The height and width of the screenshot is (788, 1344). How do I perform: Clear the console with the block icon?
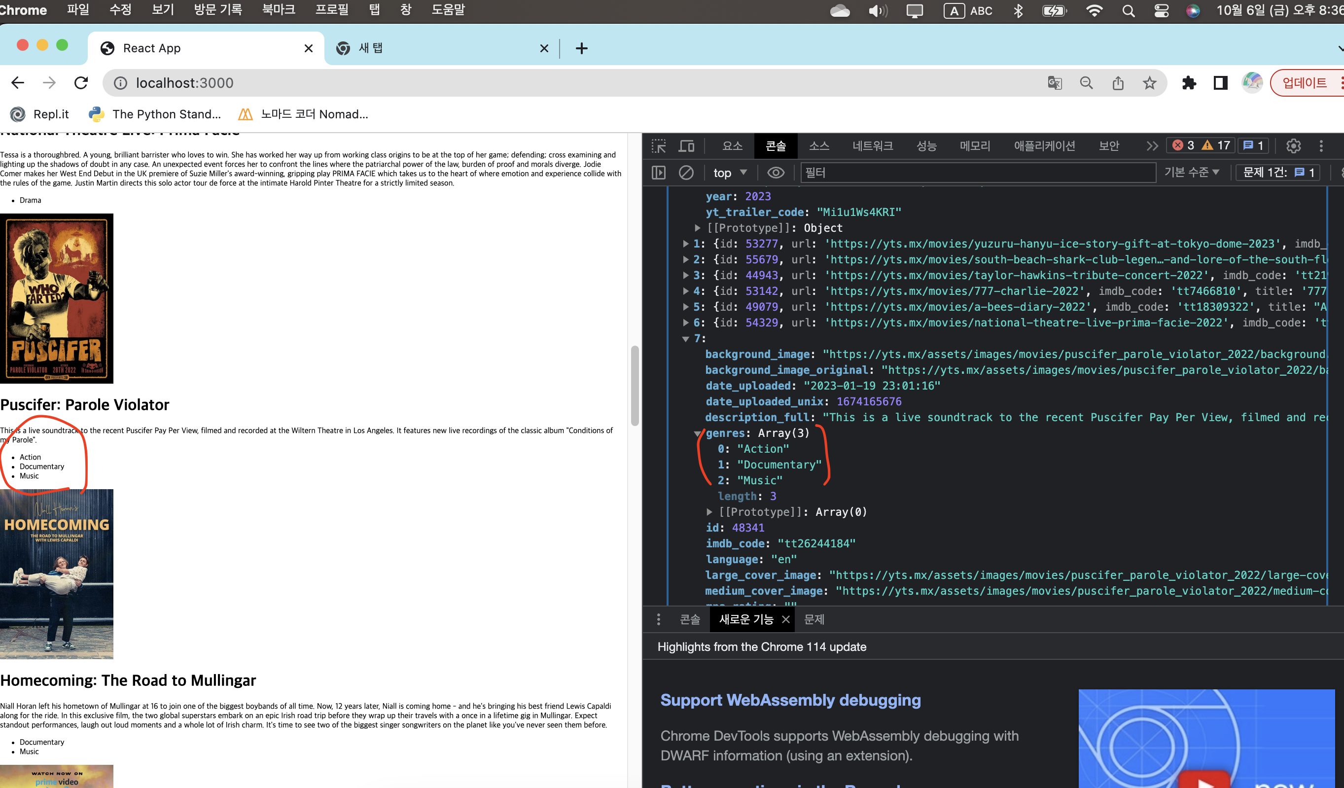coord(686,172)
